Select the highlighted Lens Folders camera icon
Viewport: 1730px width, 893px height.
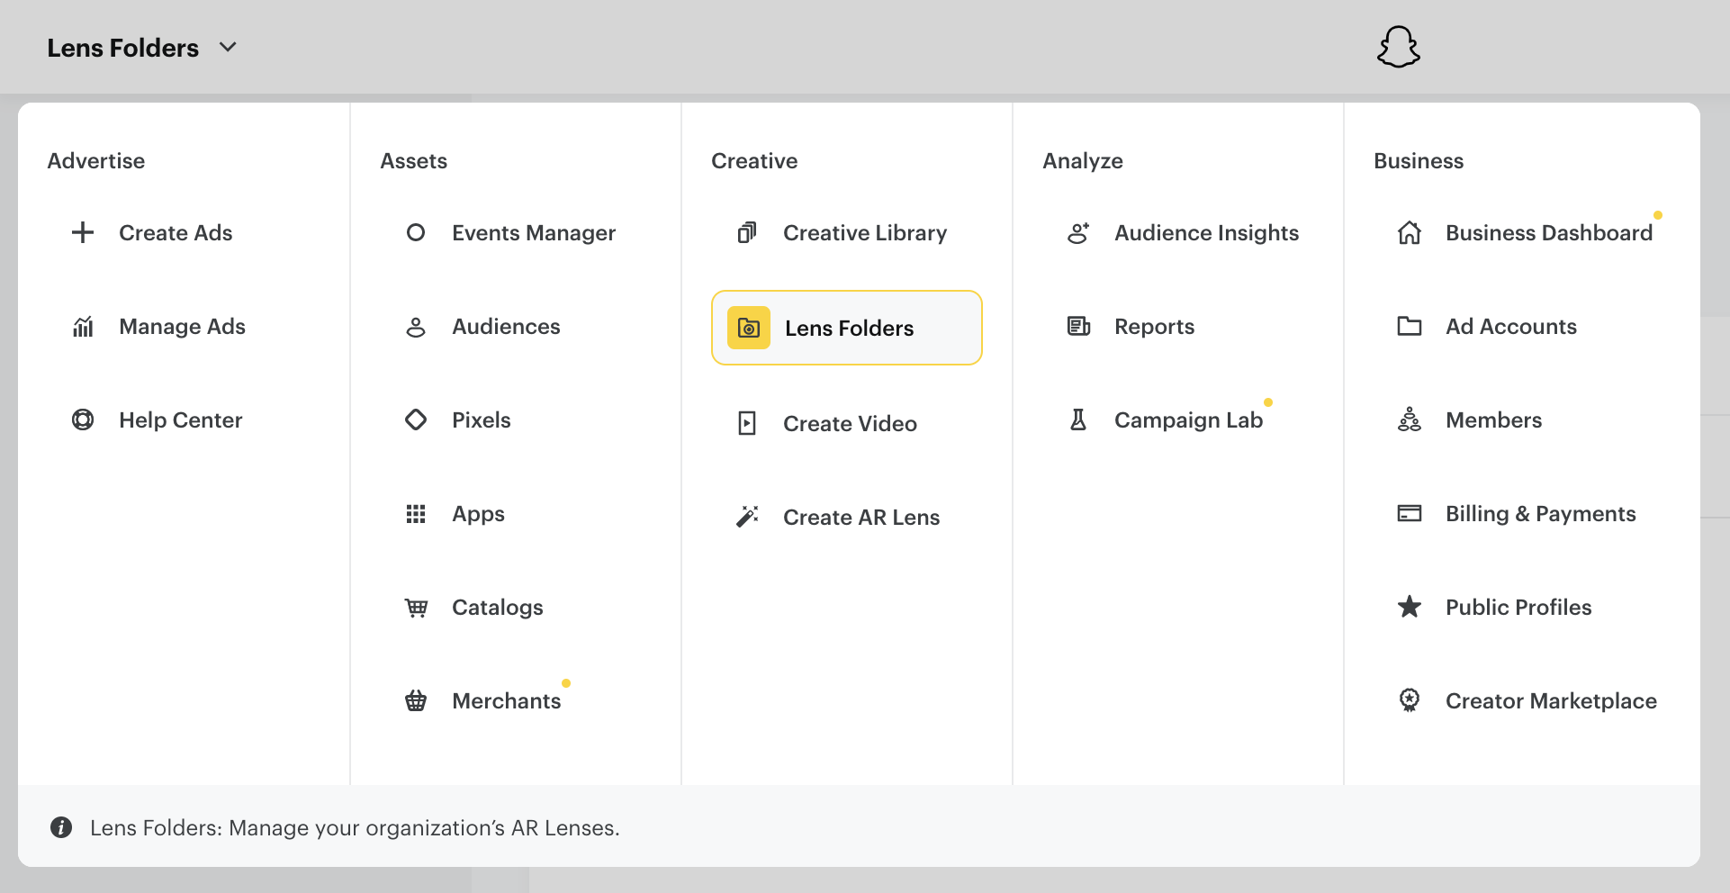coord(747,328)
